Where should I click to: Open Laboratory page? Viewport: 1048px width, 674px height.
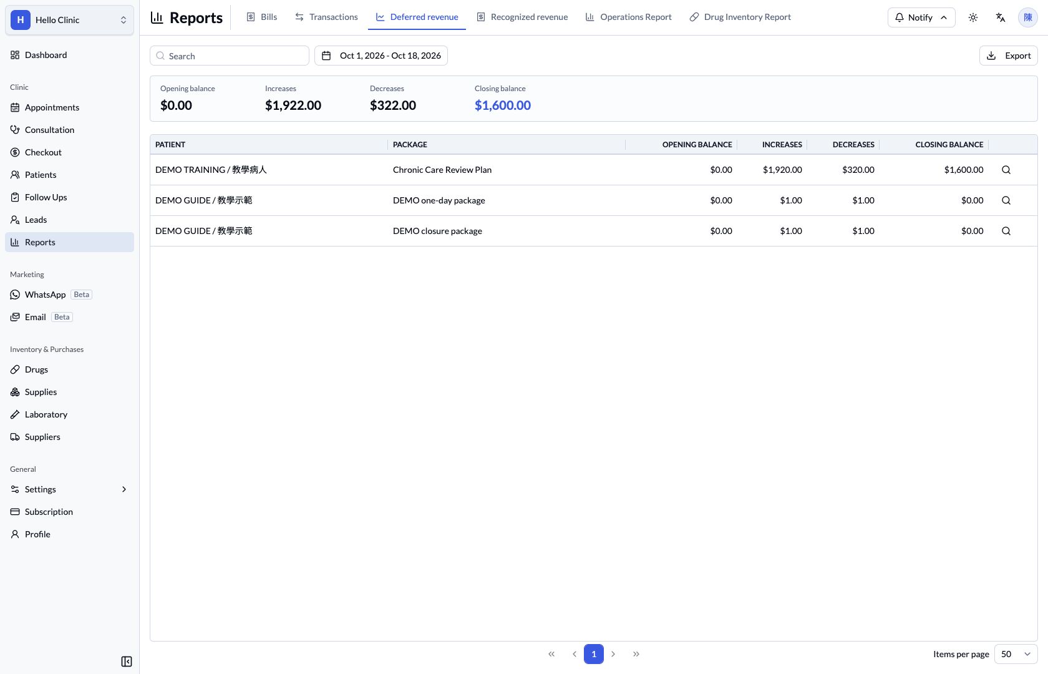[69, 414]
